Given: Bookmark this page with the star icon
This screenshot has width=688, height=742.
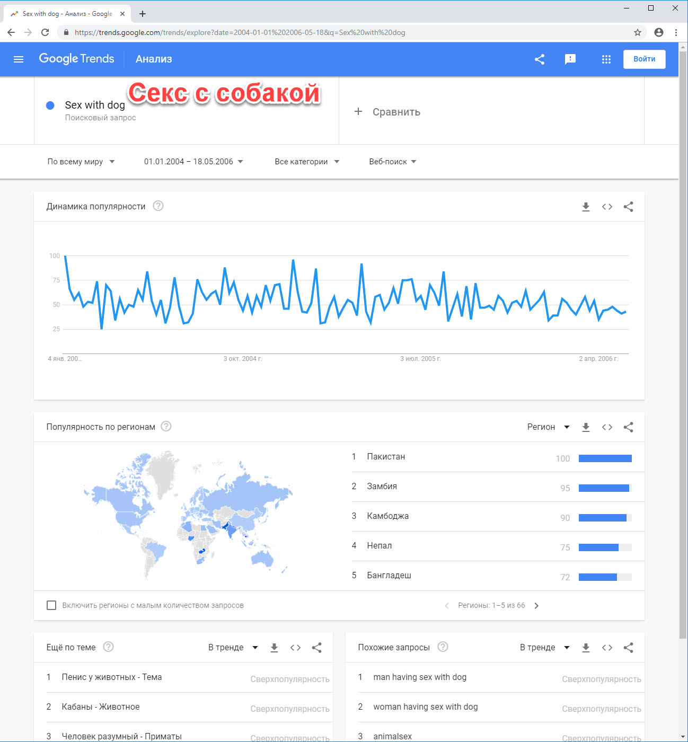Looking at the screenshot, I should tap(638, 32).
